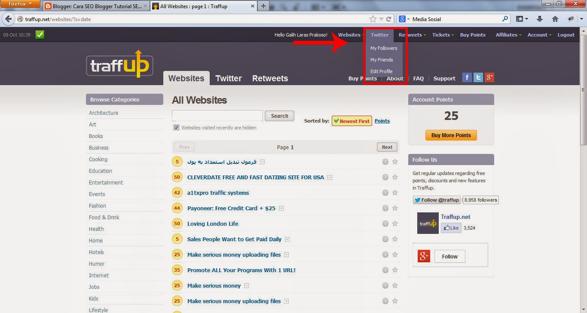The width and height of the screenshot is (587, 313).
Task: Sort websites by the Points link
Action: (x=382, y=121)
